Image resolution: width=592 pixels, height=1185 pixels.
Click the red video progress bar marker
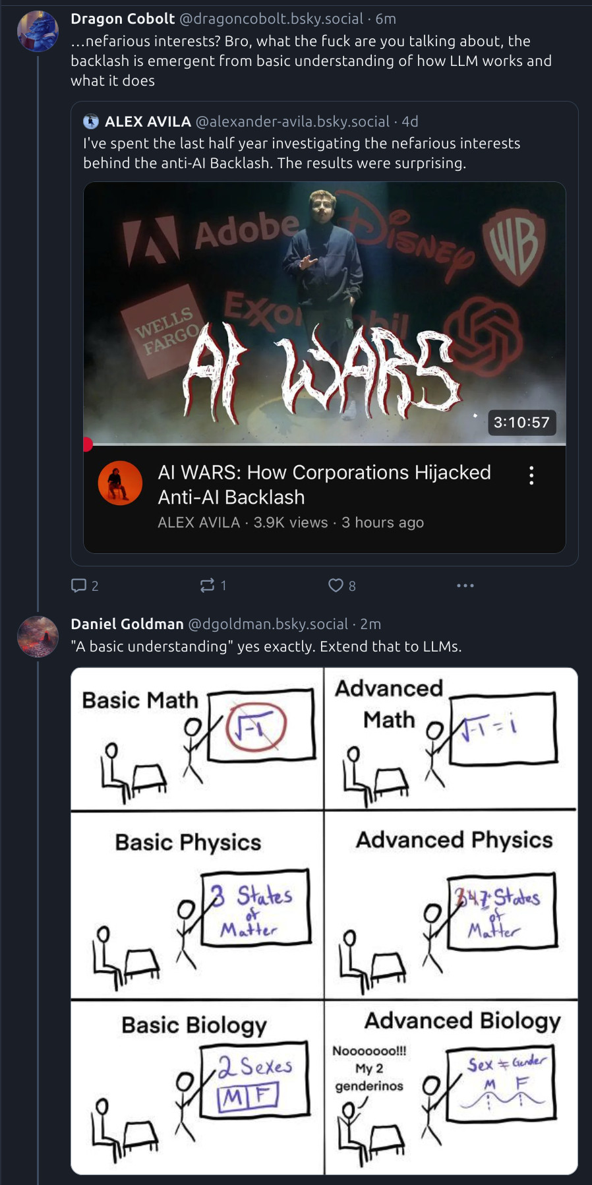88,444
